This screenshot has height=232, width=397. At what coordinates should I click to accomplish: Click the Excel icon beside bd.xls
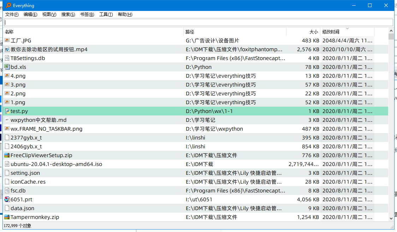7,67
